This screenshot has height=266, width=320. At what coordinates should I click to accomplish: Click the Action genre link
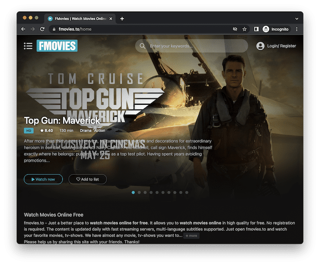coord(99,130)
